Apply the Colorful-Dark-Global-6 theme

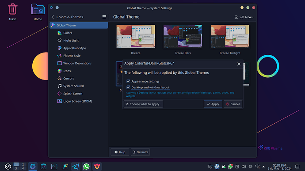point(213,104)
